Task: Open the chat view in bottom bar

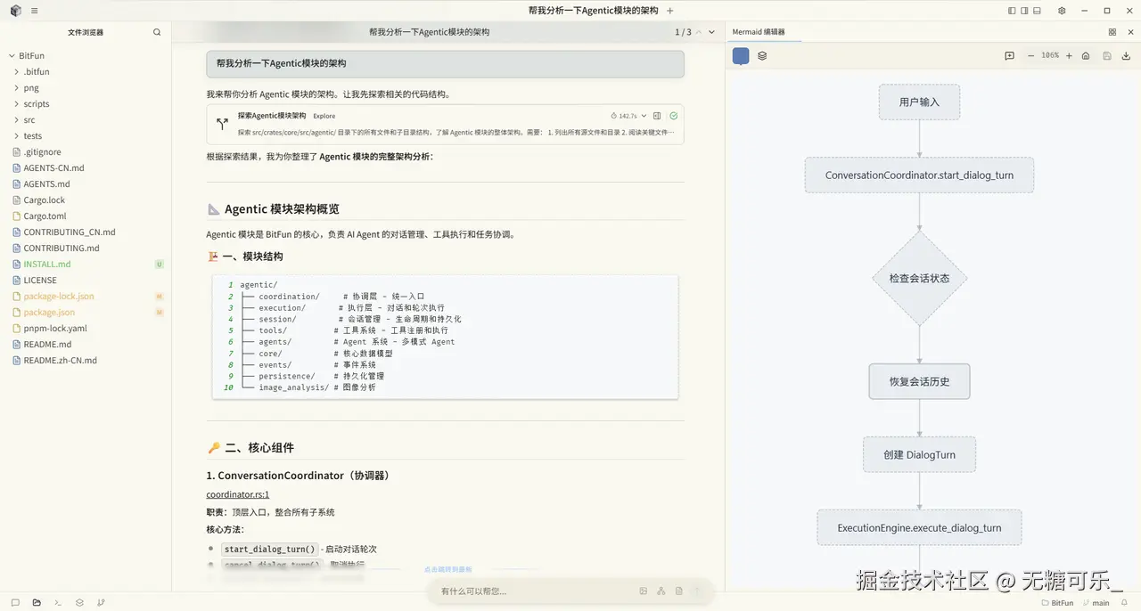Action: 15,603
